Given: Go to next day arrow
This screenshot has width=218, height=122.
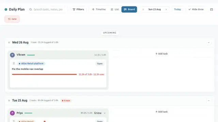Looking at the screenshot, I should click(166, 9).
